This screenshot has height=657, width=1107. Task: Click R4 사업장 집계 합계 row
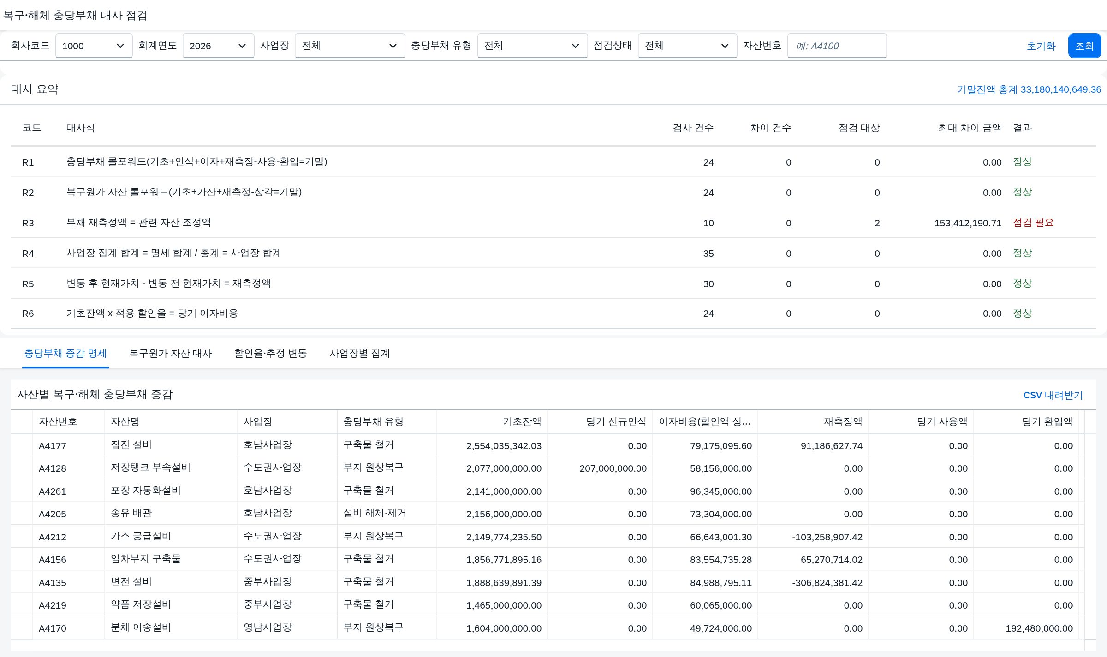click(x=553, y=253)
